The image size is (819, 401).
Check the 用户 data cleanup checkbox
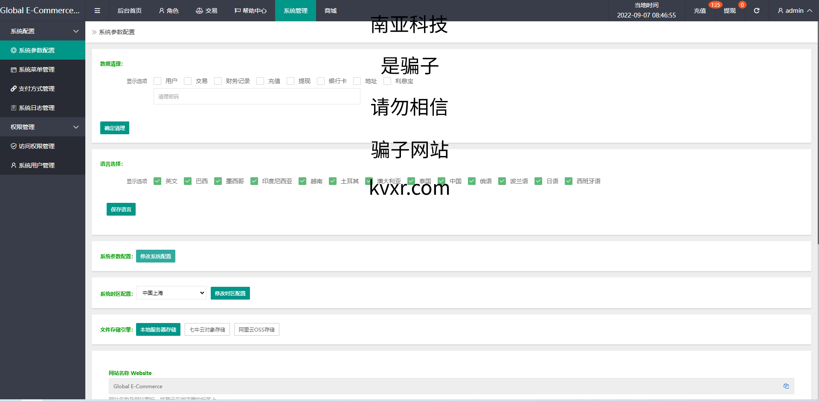click(157, 81)
